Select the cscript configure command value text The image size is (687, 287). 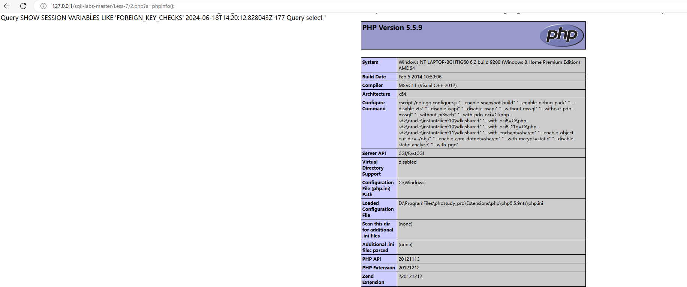(487, 124)
